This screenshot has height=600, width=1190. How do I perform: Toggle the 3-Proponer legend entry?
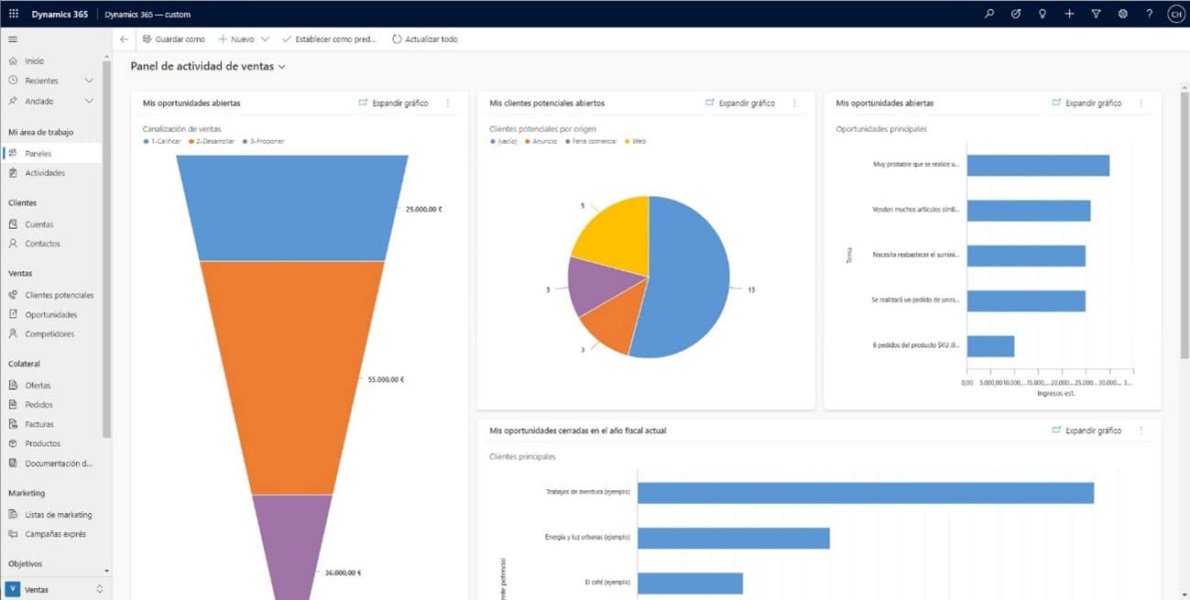[x=261, y=141]
